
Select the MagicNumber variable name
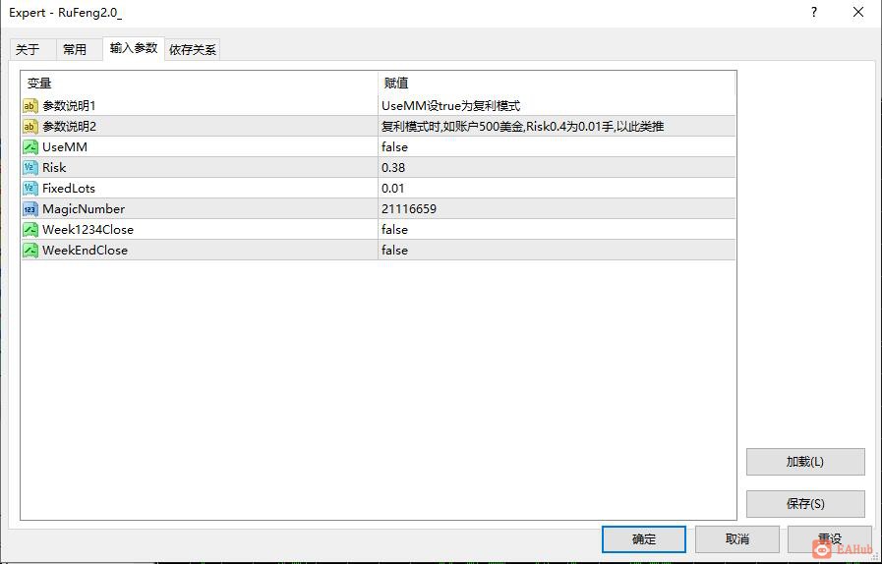point(84,209)
